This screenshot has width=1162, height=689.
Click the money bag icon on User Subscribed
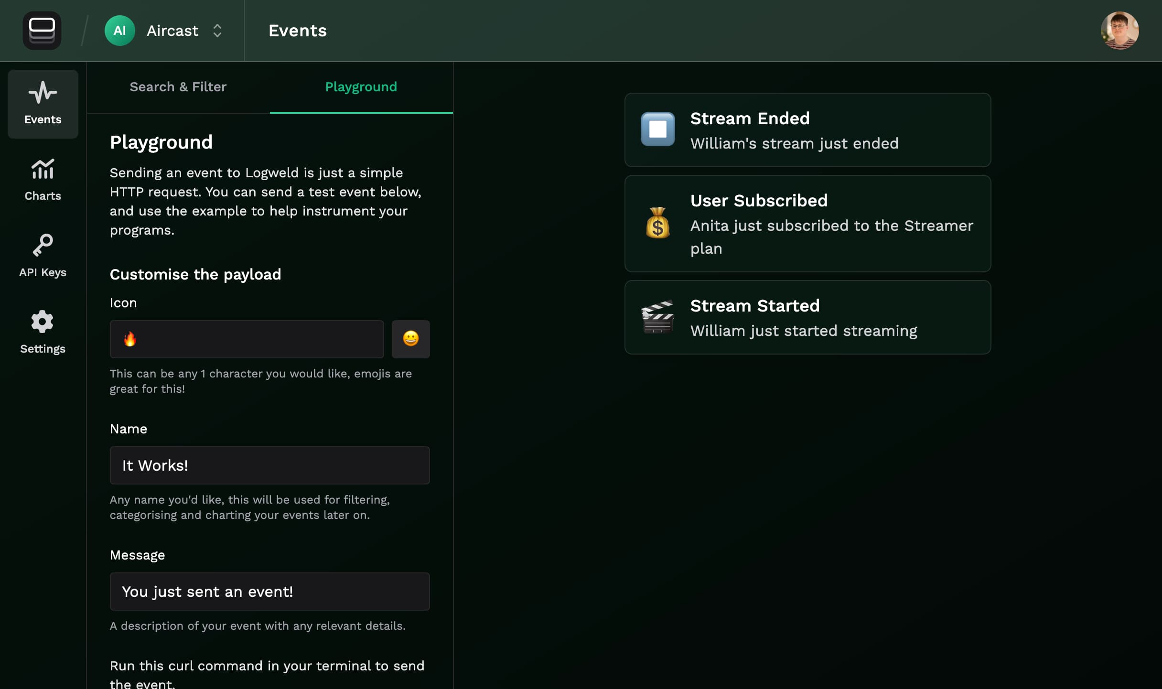657,224
